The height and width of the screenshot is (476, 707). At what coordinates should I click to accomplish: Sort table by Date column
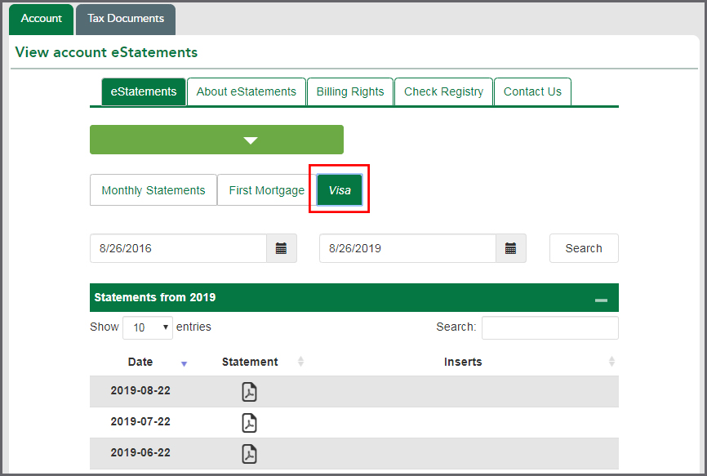click(x=140, y=362)
